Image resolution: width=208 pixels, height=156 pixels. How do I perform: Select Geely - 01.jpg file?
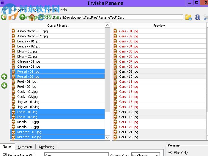(57, 92)
